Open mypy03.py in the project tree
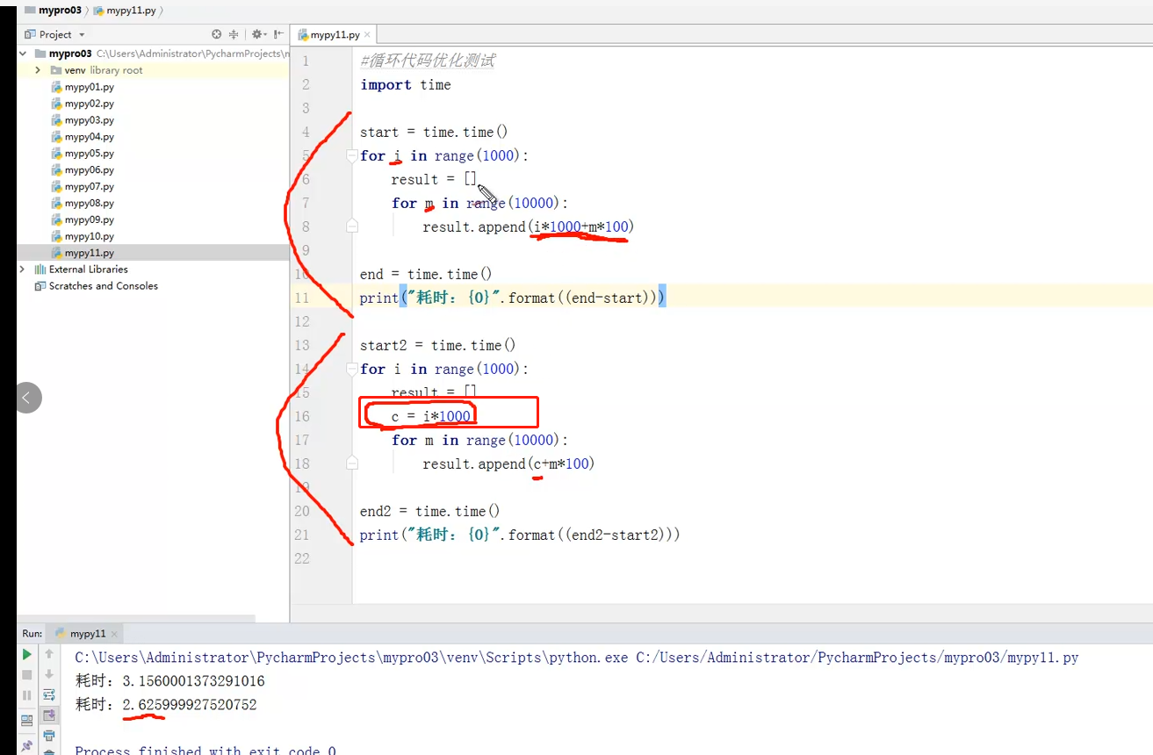This screenshot has width=1153, height=755. click(x=89, y=120)
